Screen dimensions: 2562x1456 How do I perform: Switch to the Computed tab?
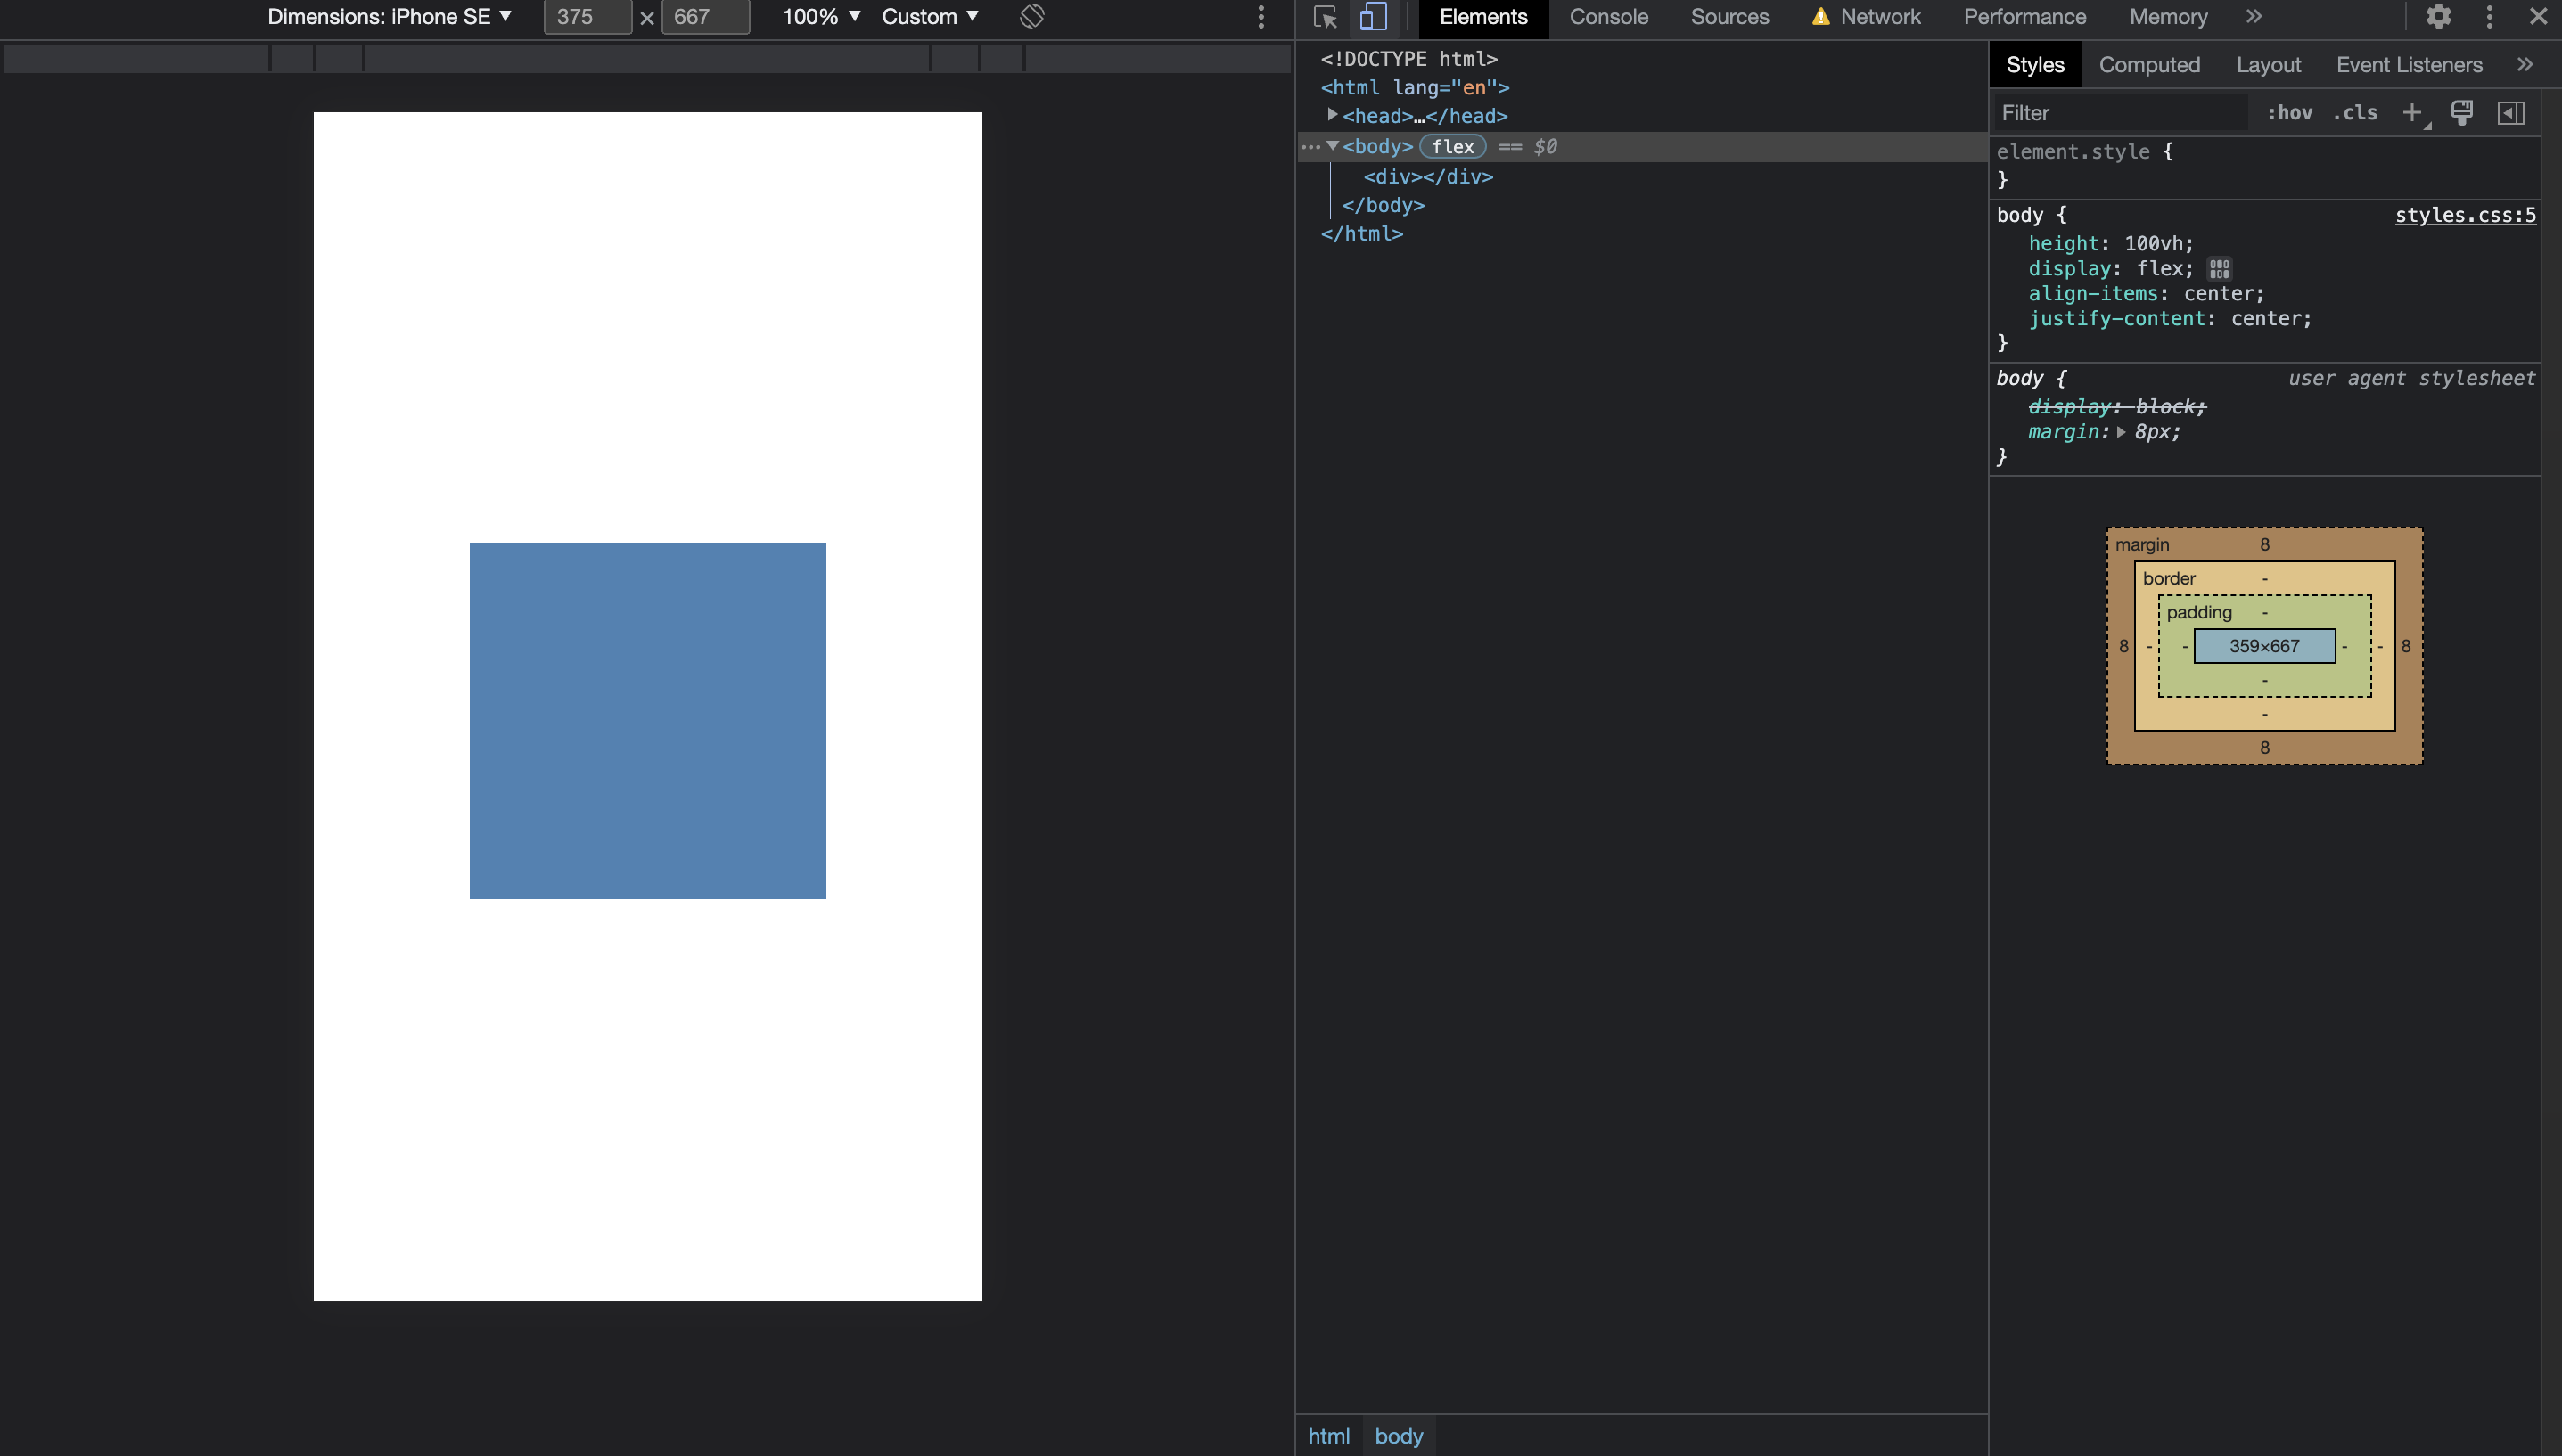pyautogui.click(x=2149, y=65)
